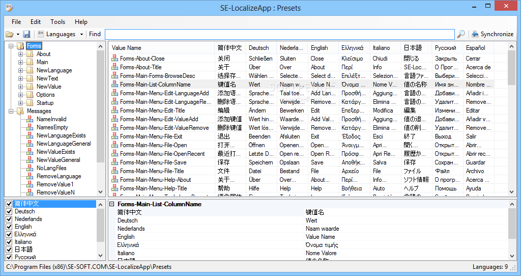Image resolution: width=521 pixels, height=276 pixels.
Task: Click the down arrow of tree scrollbar
Action: tap(101, 192)
